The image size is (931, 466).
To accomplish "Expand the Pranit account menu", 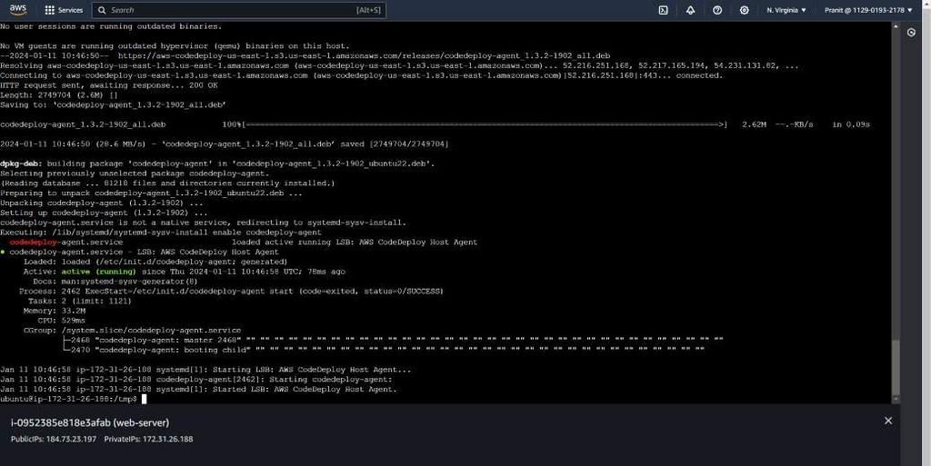I will (x=868, y=10).
